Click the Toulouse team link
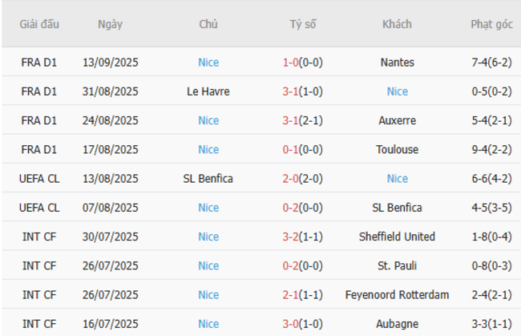The width and height of the screenshot is (521, 336). 397,149
